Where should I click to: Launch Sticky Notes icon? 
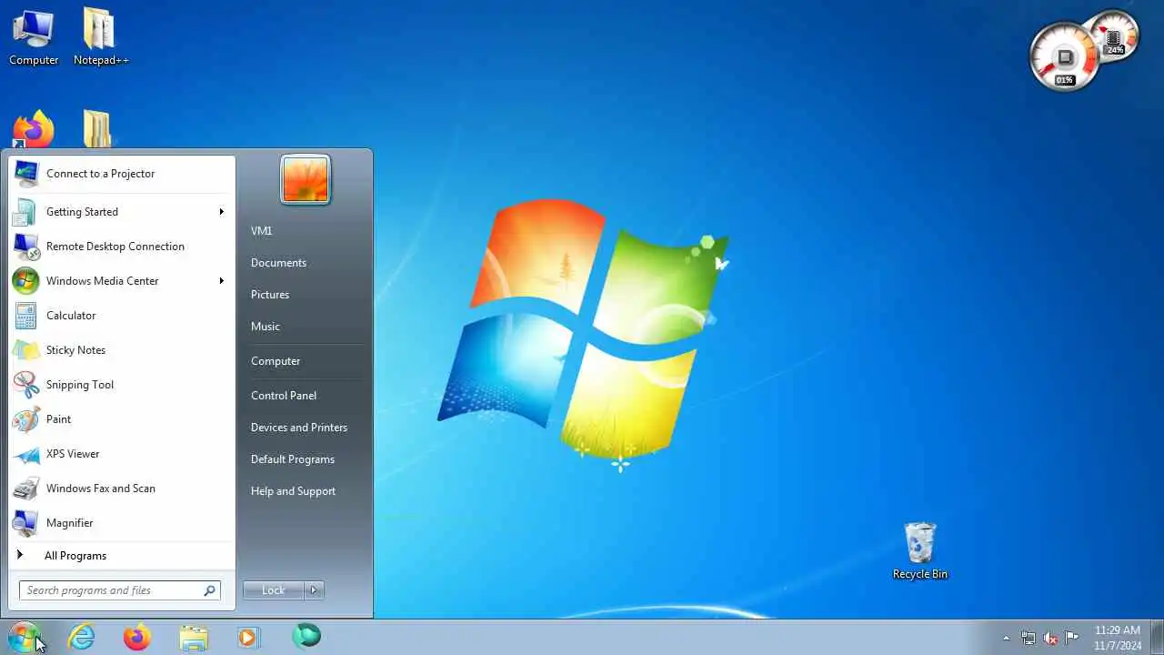tap(25, 350)
